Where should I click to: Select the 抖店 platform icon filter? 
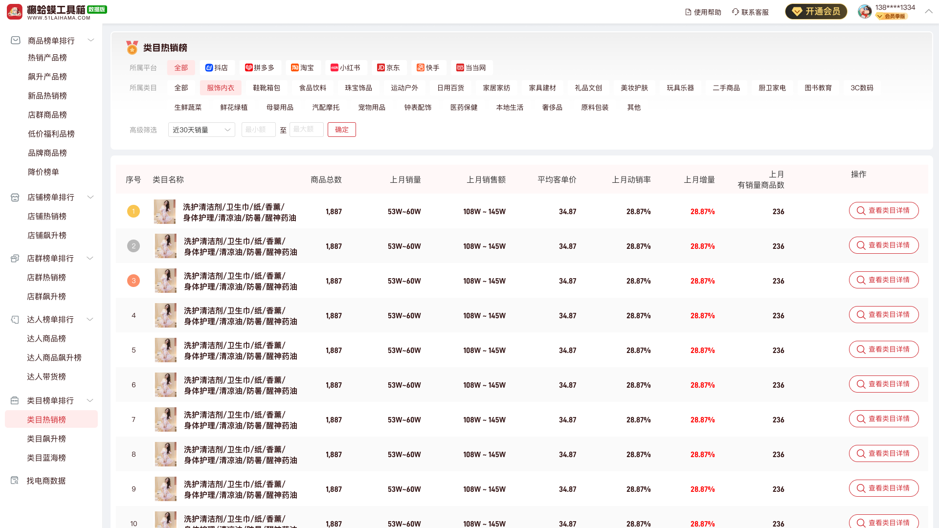tap(209, 67)
